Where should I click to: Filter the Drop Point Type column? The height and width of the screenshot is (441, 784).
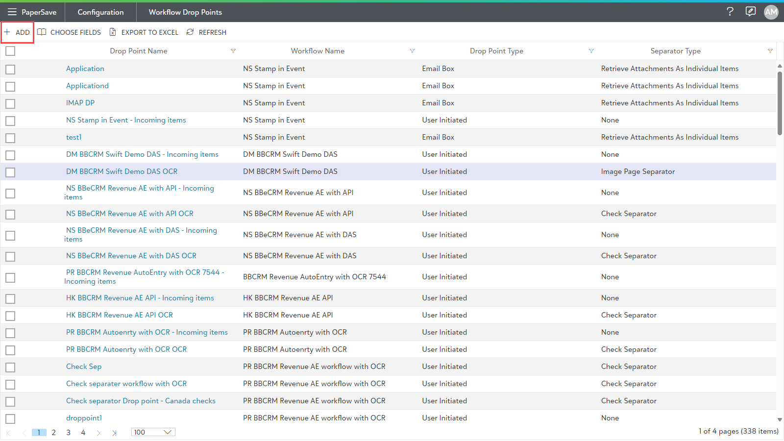(591, 51)
